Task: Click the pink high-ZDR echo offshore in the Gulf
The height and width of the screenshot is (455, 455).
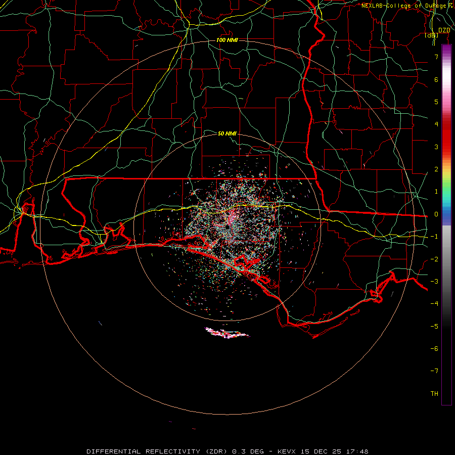Action: click(227, 333)
